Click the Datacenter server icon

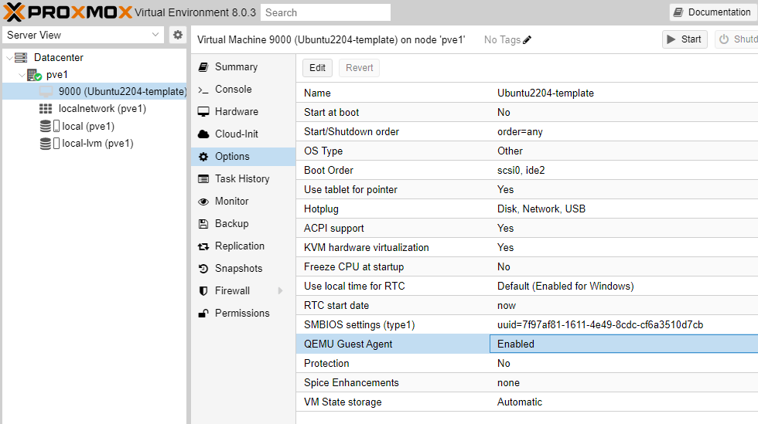point(21,57)
